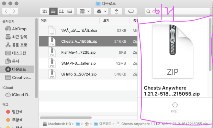
Task: Click the search input field
Action: point(177,11)
